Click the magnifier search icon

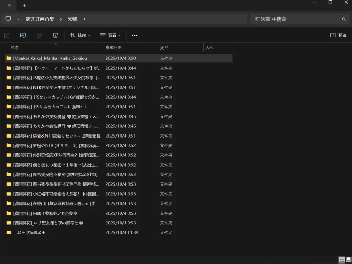(x=344, y=19)
